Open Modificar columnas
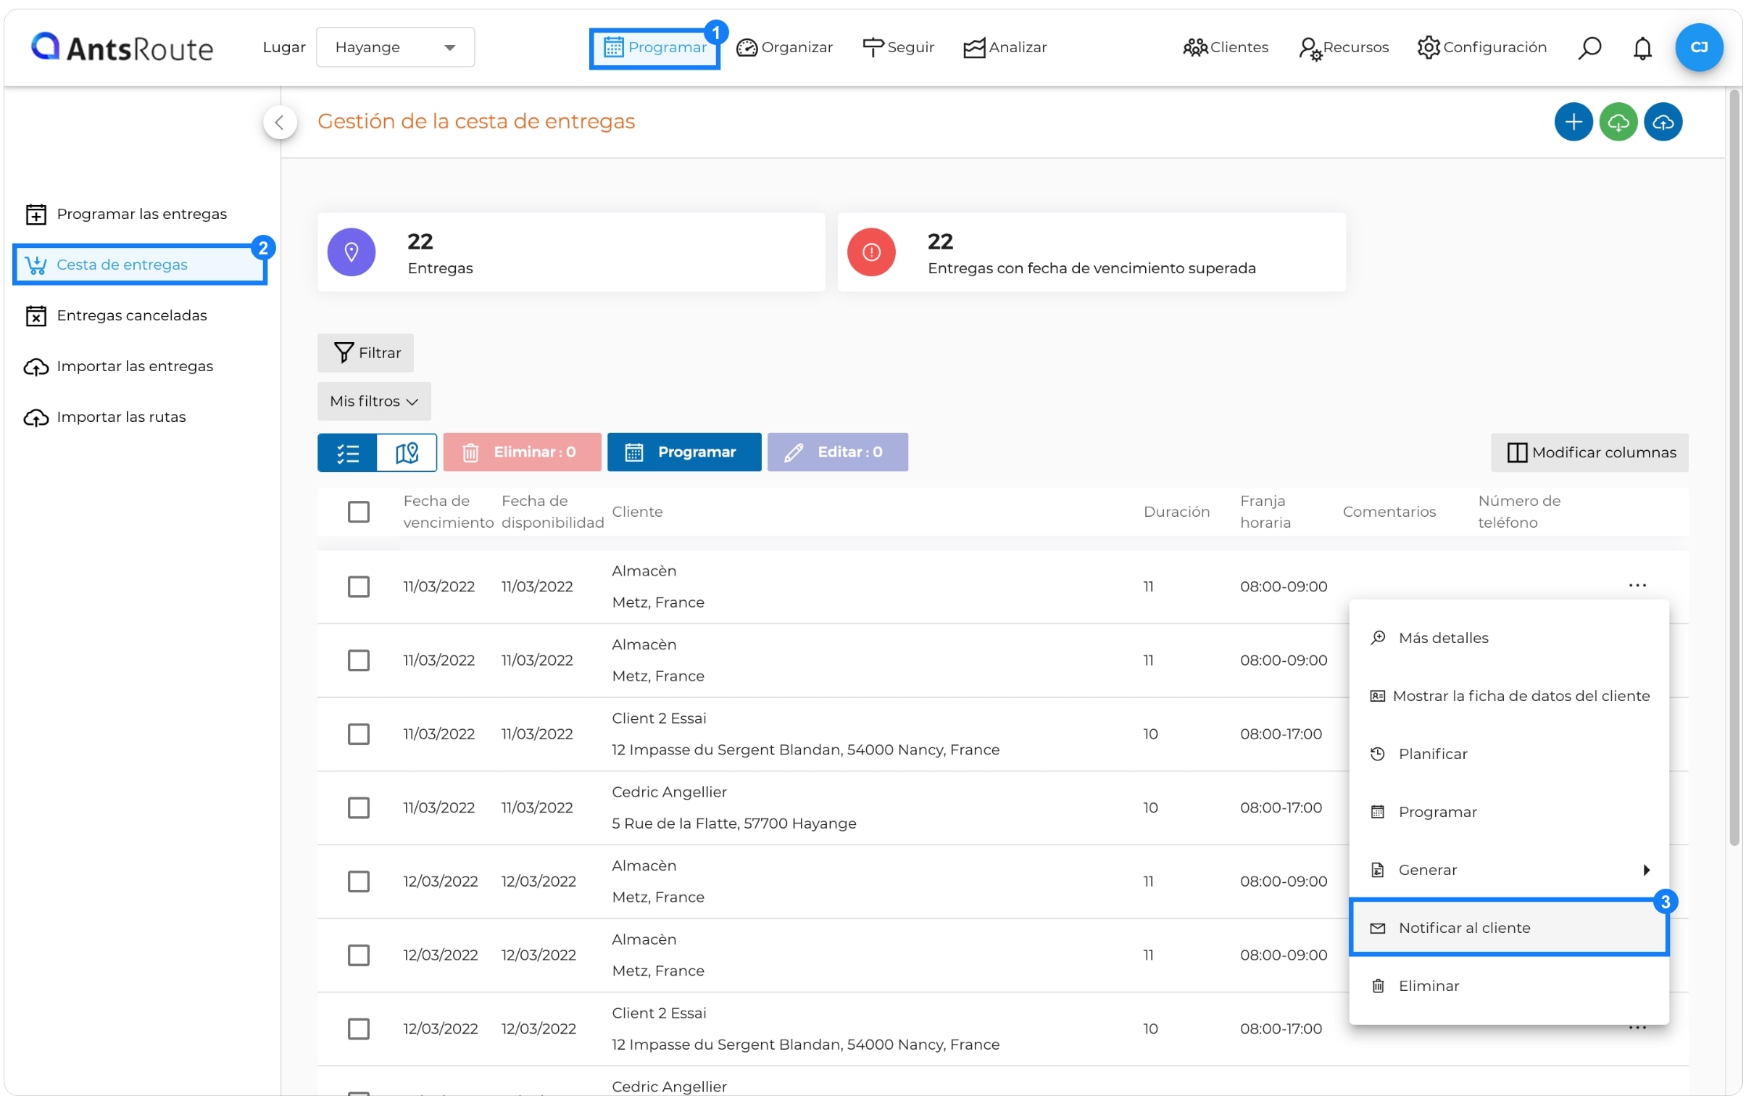The width and height of the screenshot is (1746, 1104). 1589,452
